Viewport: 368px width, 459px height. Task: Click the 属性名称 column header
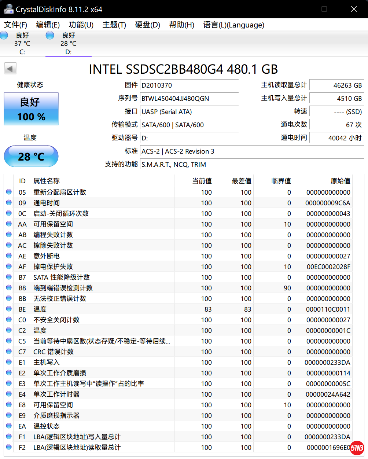(47, 181)
